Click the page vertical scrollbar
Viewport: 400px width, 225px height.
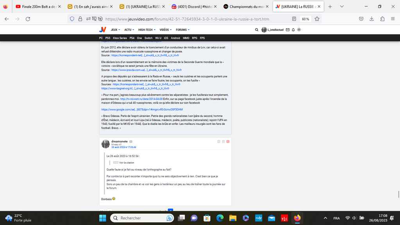[398, 194]
